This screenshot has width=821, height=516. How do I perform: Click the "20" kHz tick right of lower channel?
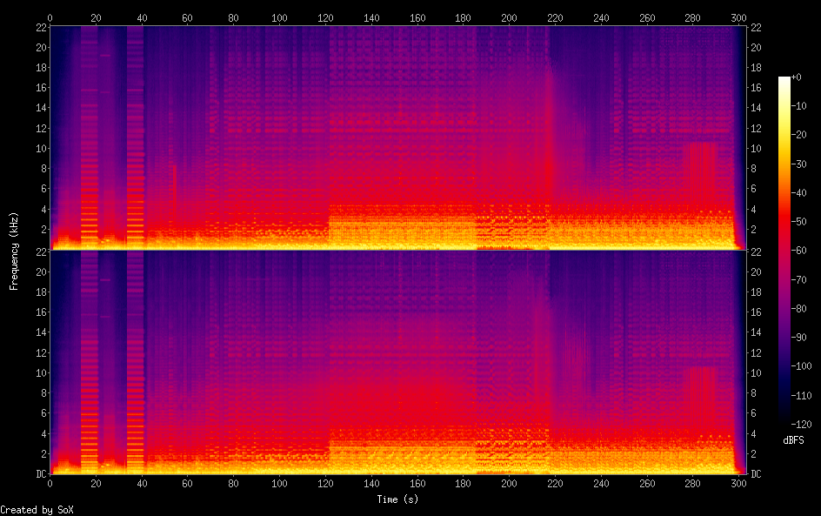[x=756, y=271]
